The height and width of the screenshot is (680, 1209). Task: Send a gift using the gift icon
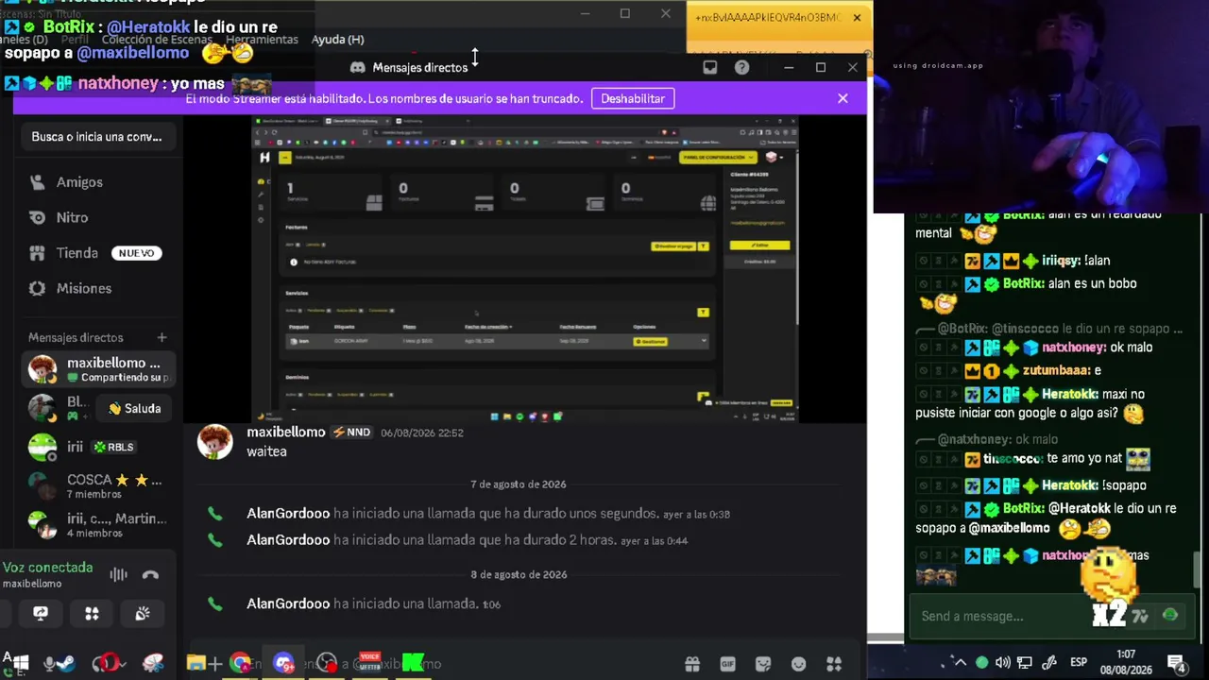point(692,664)
